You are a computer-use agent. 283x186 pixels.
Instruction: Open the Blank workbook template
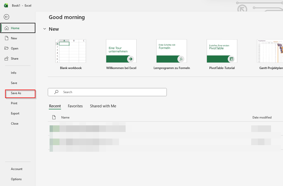71,51
